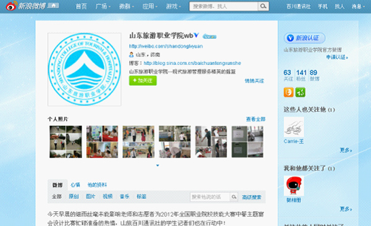Expand photos with the small down arrow
The image size is (371, 226).
pos(158,165)
